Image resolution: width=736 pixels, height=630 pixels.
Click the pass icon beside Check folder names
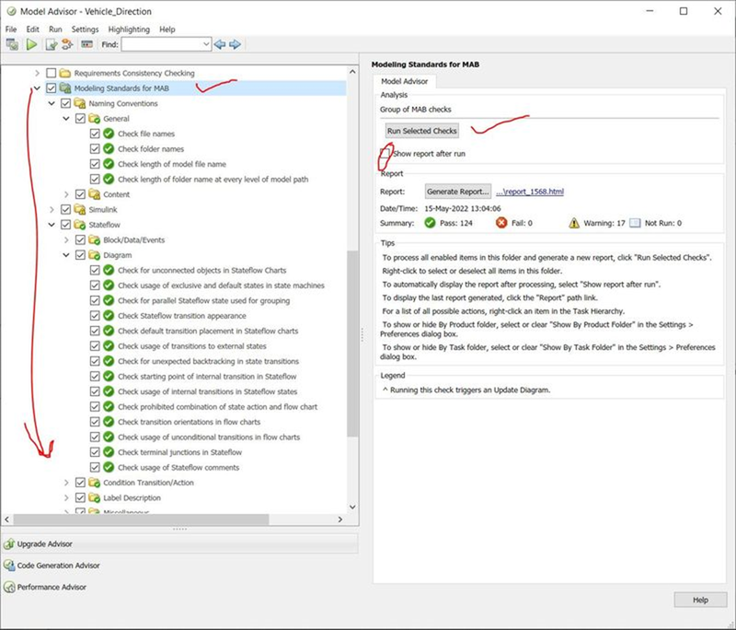coord(109,149)
